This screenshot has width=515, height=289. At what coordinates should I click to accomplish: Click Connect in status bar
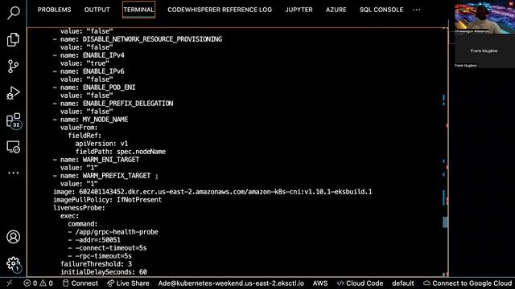80,283
